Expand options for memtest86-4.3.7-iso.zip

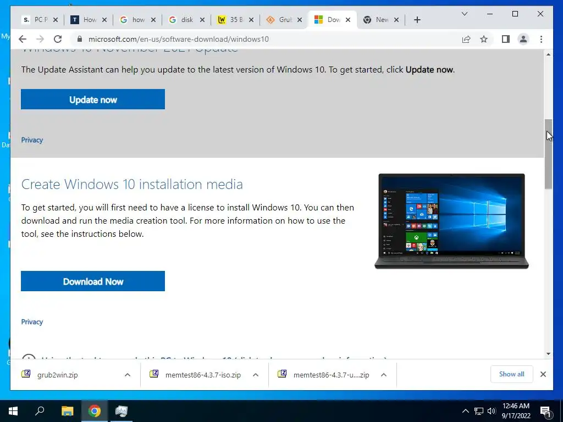coord(256,375)
